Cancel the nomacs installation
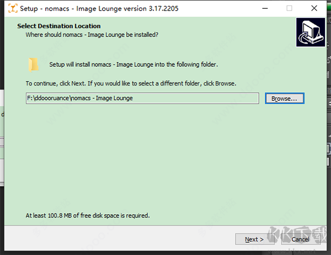This screenshot has width=331, height=255. pos(301,240)
